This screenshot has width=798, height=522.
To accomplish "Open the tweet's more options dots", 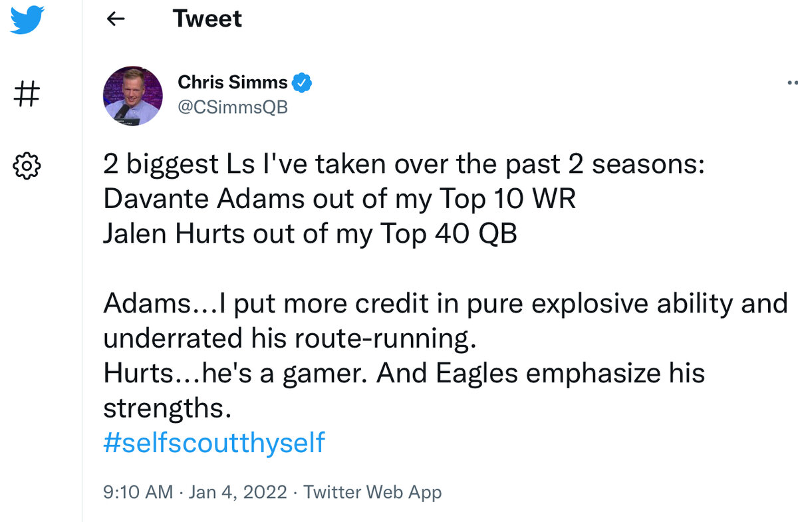I will pyautogui.click(x=791, y=84).
